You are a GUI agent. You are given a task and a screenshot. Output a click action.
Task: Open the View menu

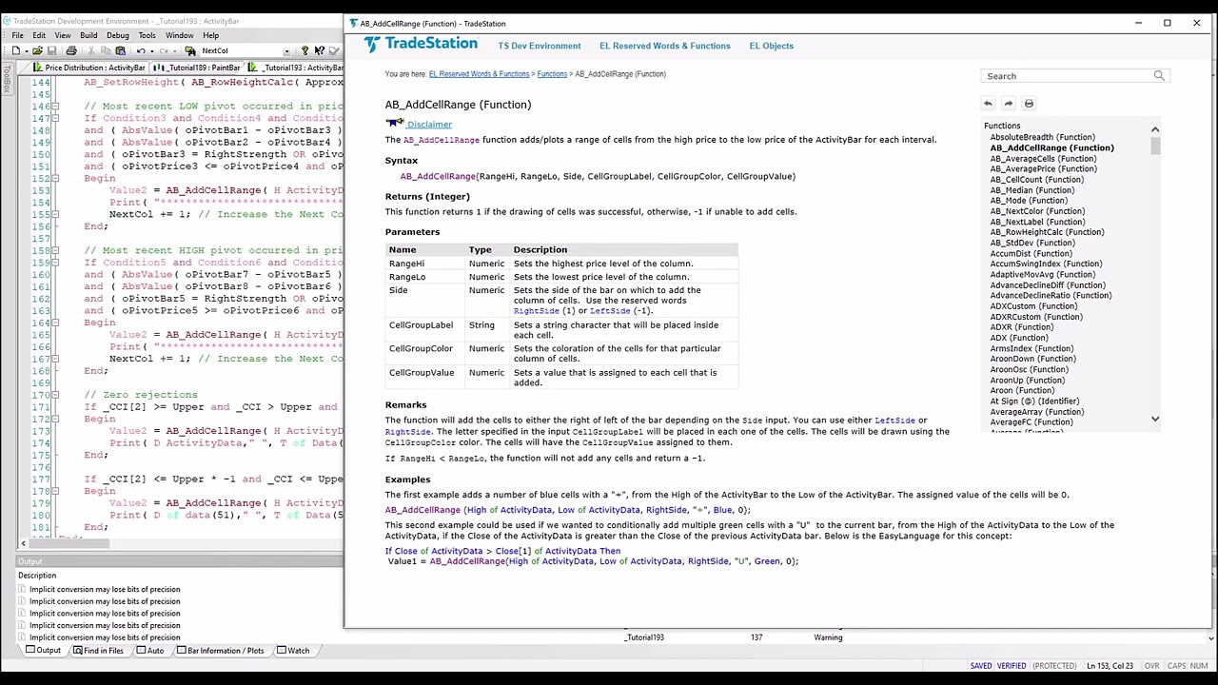pos(62,35)
